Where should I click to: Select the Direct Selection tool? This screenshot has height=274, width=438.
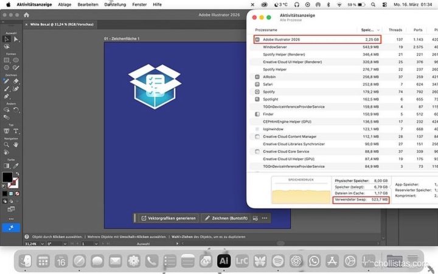[x=16, y=39]
